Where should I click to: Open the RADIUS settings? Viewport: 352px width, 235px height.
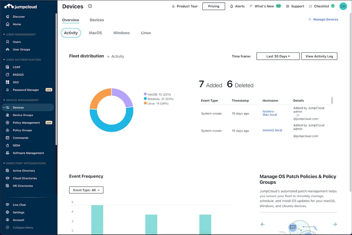(8, 75)
